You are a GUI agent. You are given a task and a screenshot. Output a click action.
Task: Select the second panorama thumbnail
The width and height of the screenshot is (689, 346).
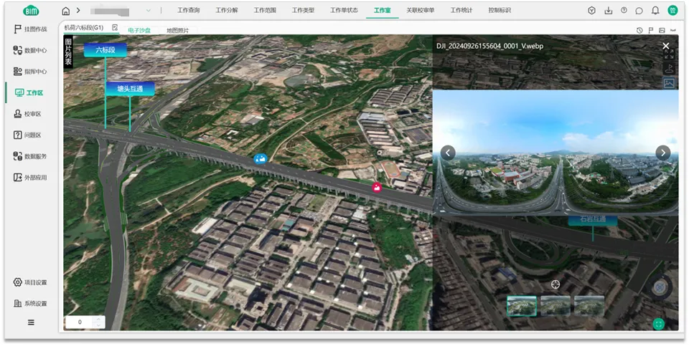point(556,306)
